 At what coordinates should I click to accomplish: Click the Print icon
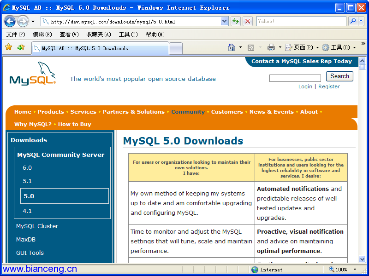click(271, 47)
